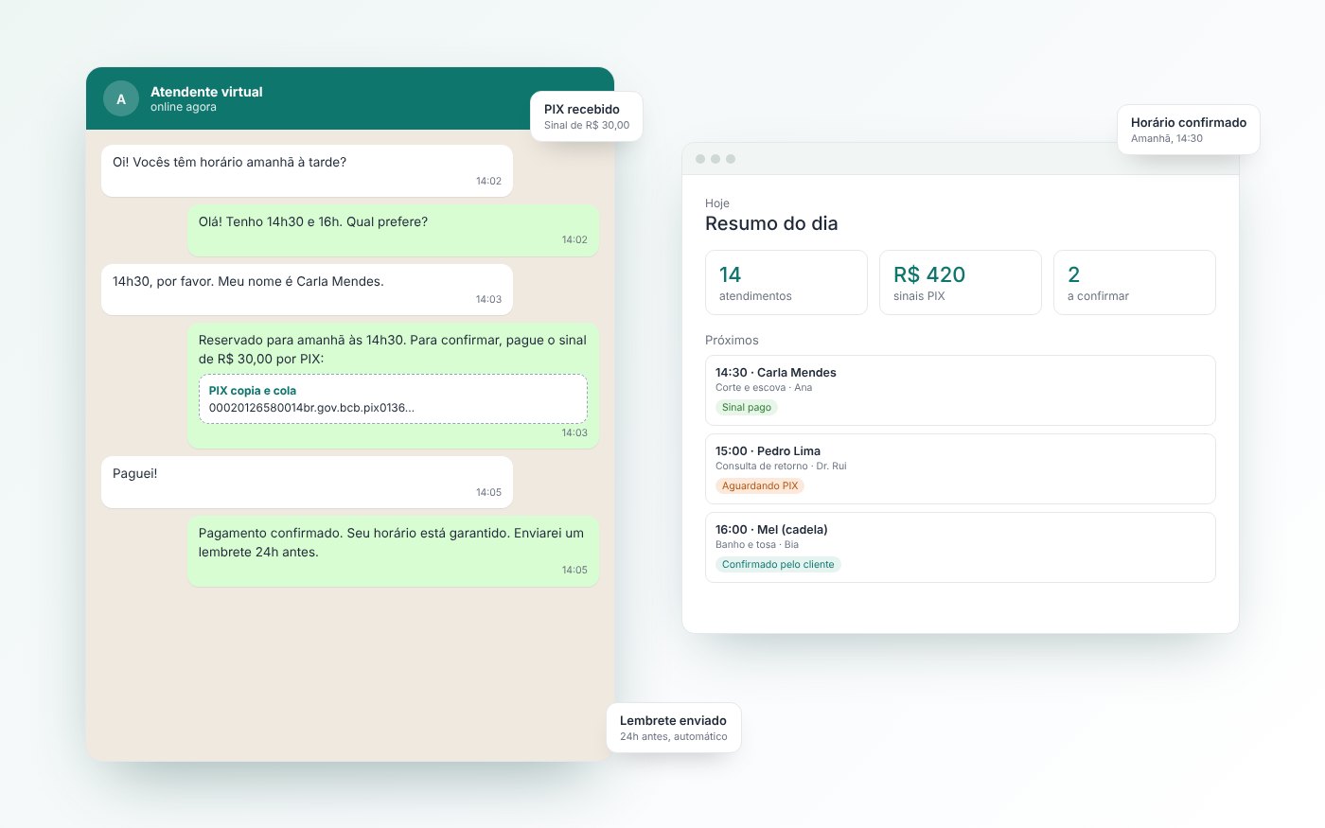
Task: Open the 2 a confirmar stat card
Action: [x=1135, y=282]
